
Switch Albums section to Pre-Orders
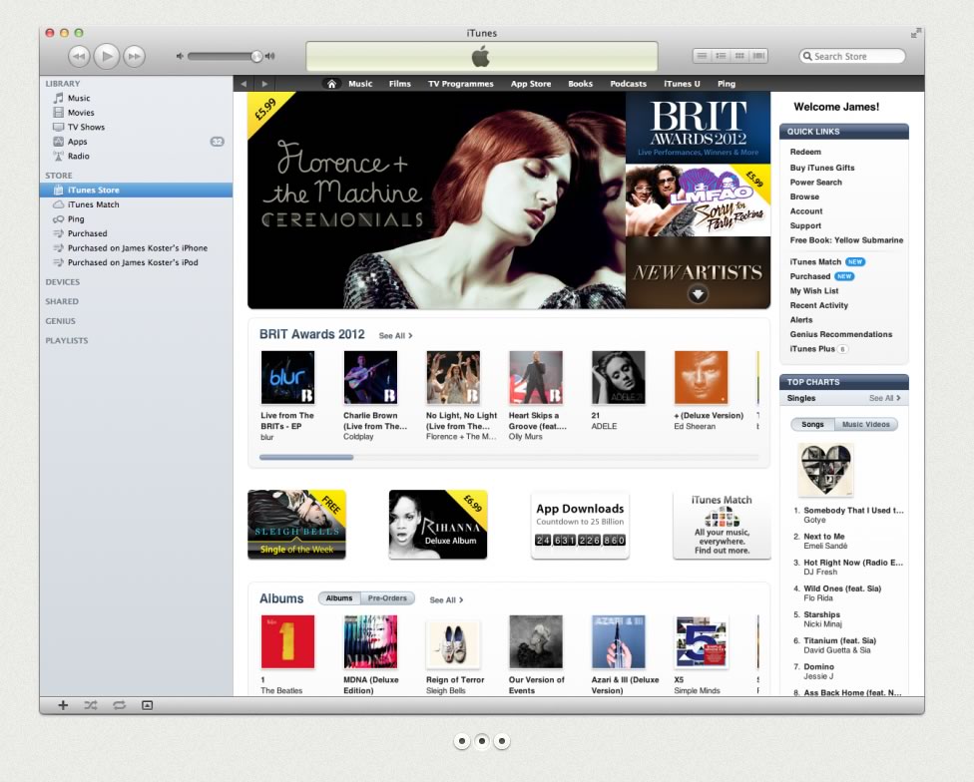point(387,598)
